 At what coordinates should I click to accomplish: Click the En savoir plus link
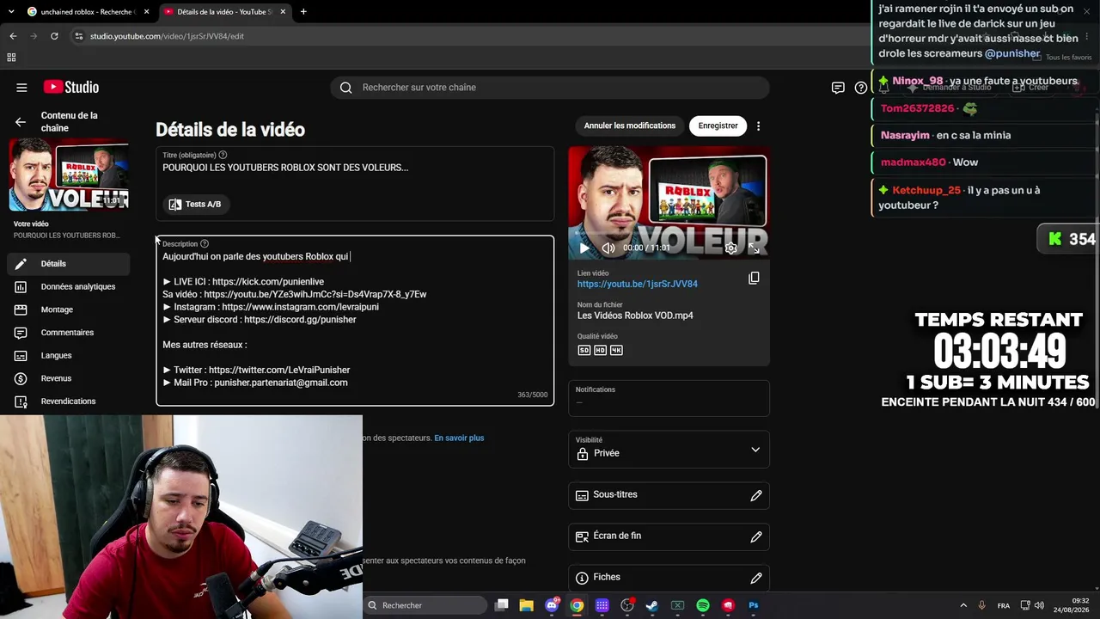coord(459,438)
